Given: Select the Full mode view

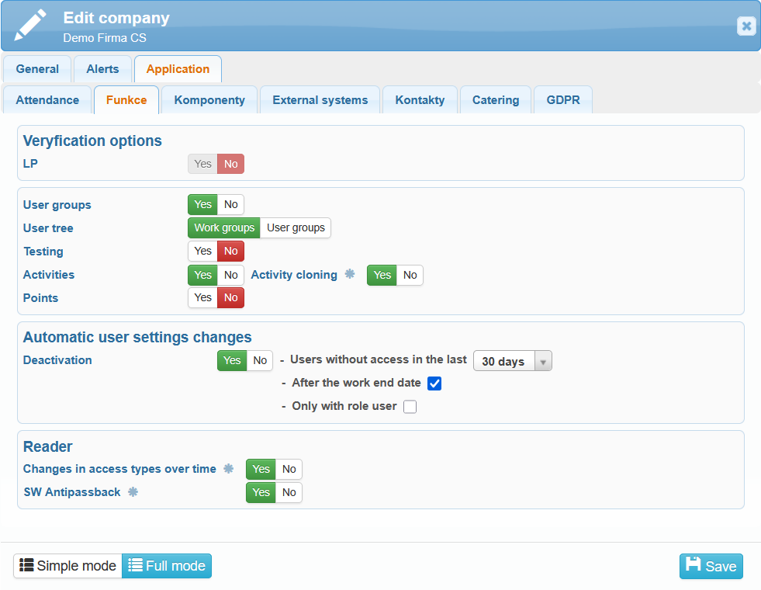Looking at the screenshot, I should pyautogui.click(x=167, y=566).
